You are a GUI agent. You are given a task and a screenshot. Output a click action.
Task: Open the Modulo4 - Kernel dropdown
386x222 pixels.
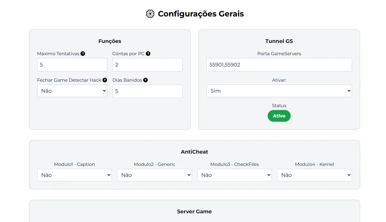pos(314,175)
